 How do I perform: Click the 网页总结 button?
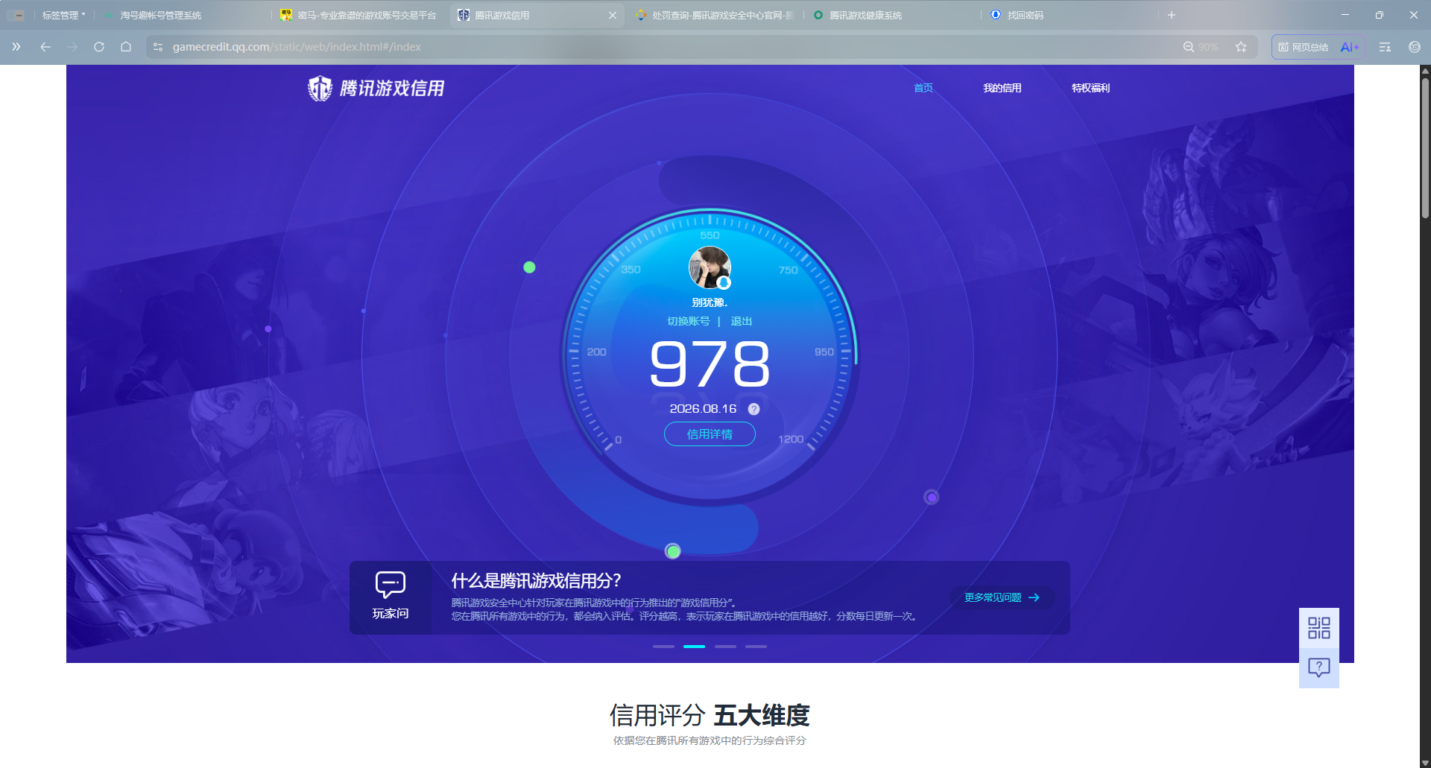1304,47
